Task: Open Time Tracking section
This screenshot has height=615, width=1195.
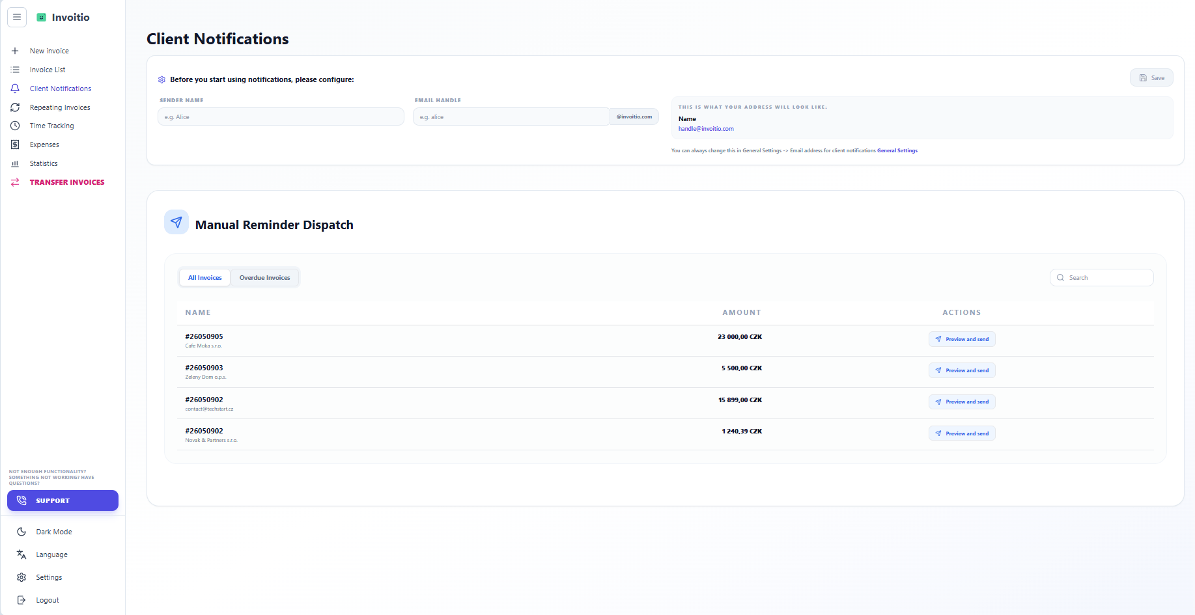Action: [52, 126]
